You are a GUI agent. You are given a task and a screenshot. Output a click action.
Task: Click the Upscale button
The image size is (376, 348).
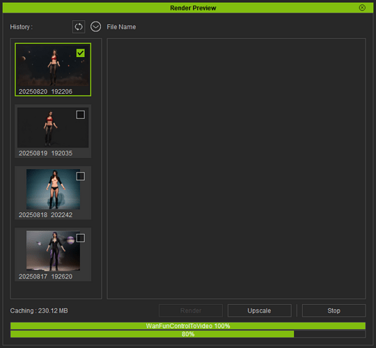(x=260, y=310)
